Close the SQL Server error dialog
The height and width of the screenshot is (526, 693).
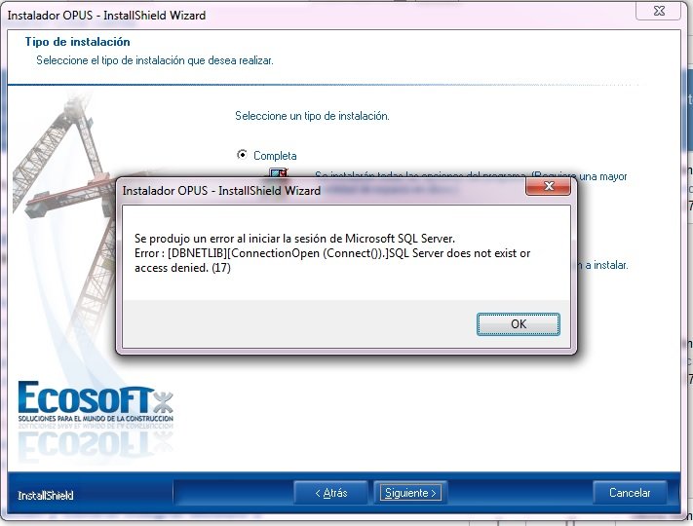(x=548, y=188)
